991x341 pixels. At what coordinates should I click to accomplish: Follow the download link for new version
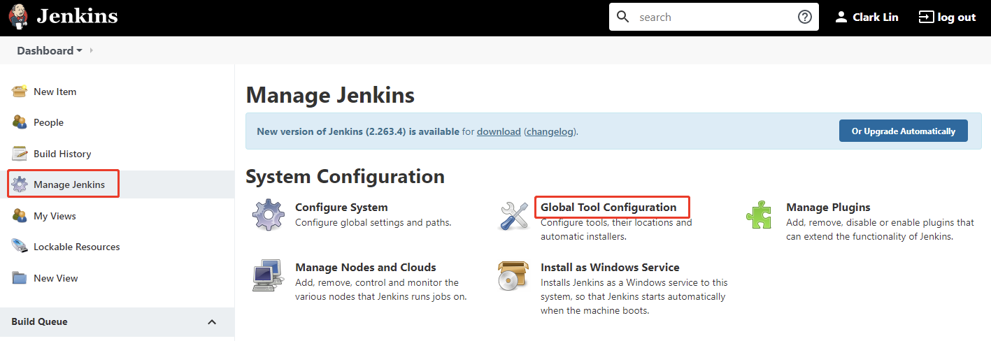coord(499,131)
